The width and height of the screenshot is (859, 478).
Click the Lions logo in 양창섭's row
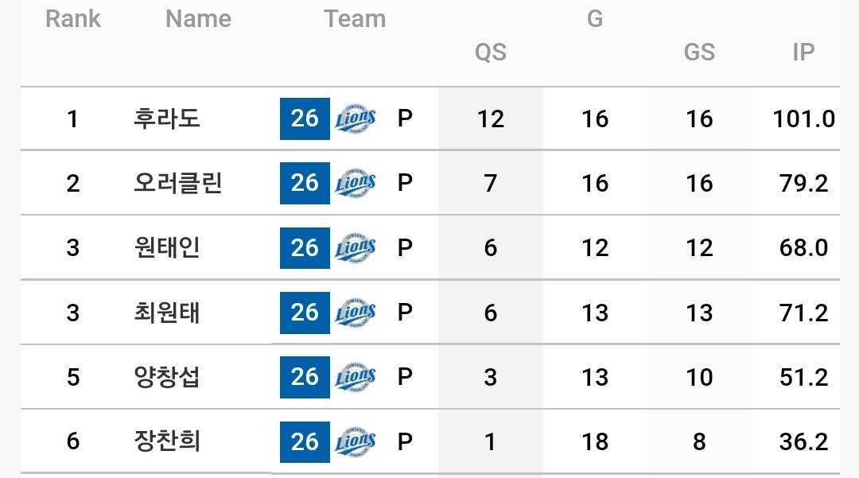coord(355,377)
